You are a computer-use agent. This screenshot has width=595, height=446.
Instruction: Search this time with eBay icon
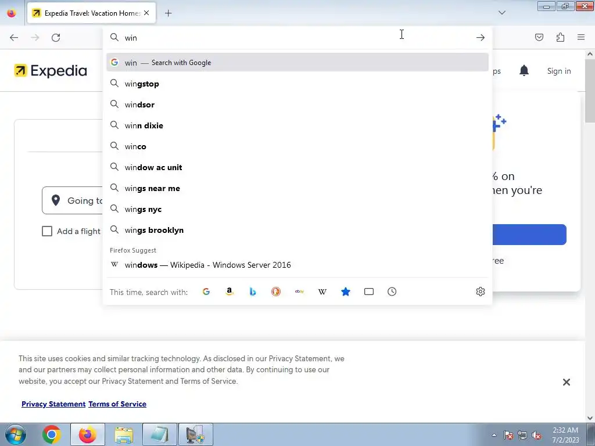[299, 292]
